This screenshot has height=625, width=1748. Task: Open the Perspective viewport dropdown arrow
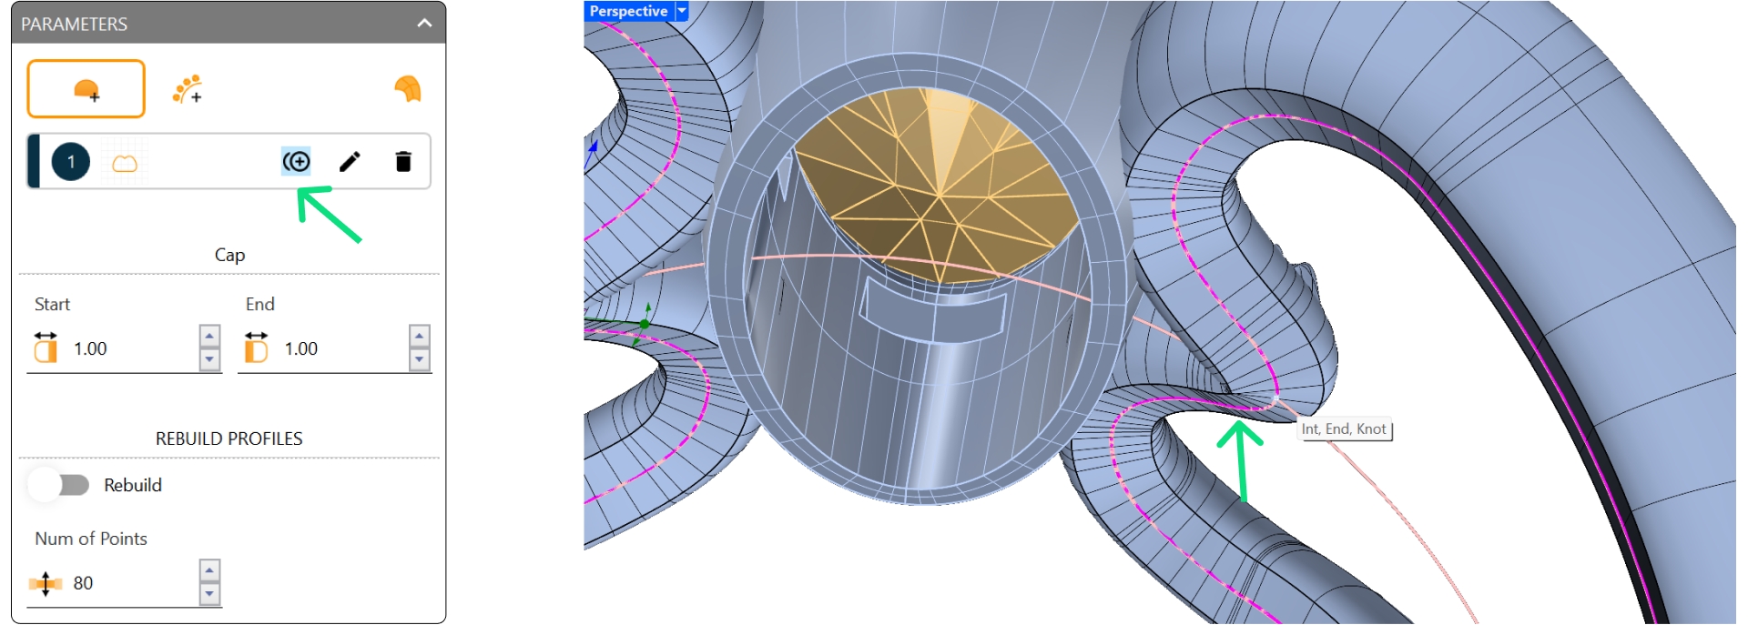[682, 11]
